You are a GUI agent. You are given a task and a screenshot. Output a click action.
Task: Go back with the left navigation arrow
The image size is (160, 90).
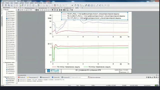[x=20, y=8]
